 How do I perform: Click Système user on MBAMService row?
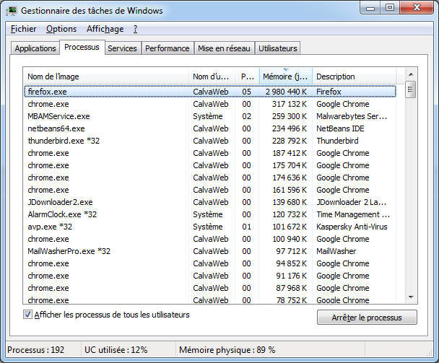(208, 116)
